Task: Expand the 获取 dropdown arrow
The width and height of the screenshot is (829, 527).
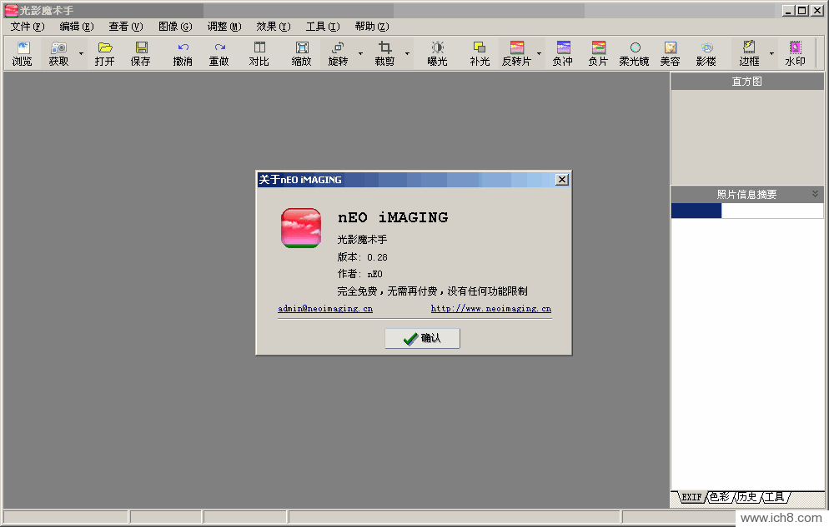Action: (81, 54)
